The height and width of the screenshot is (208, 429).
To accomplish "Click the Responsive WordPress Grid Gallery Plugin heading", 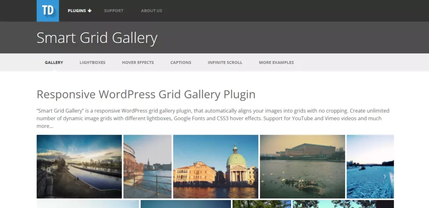I will pyautogui.click(x=146, y=94).
